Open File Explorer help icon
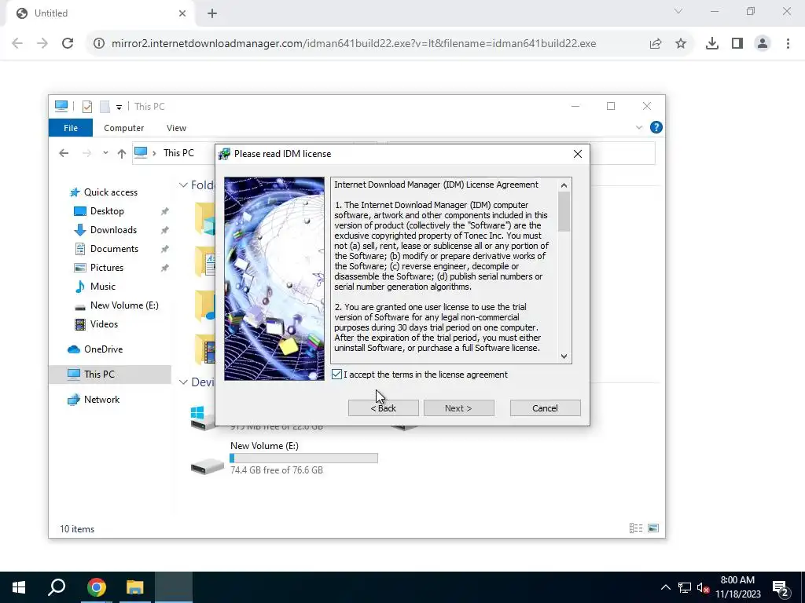This screenshot has height=603, width=805. point(656,127)
